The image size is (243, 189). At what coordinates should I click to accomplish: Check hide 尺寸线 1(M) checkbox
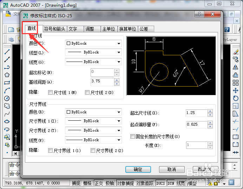click(x=50, y=93)
